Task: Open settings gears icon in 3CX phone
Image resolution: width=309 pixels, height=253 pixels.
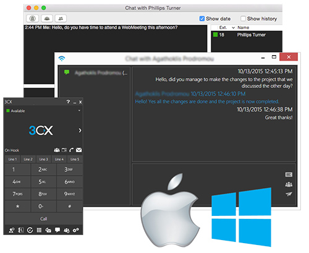Action: click(76, 230)
